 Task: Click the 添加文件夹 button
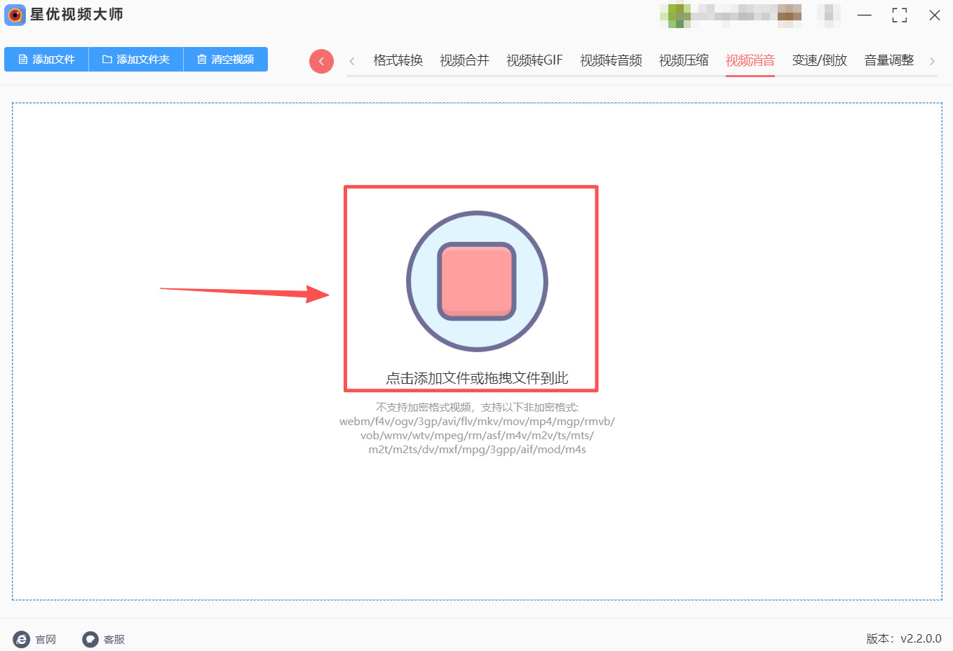tap(136, 60)
